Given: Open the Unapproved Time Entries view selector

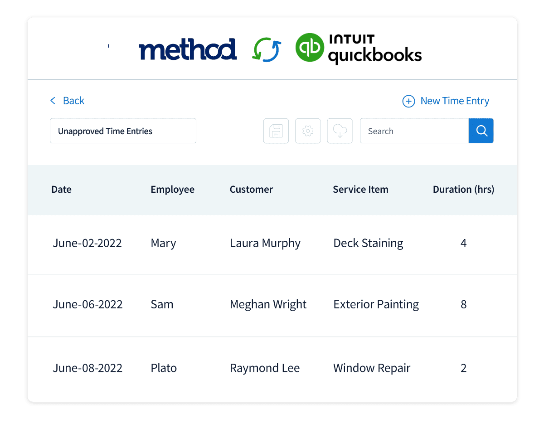Looking at the screenshot, I should point(123,131).
